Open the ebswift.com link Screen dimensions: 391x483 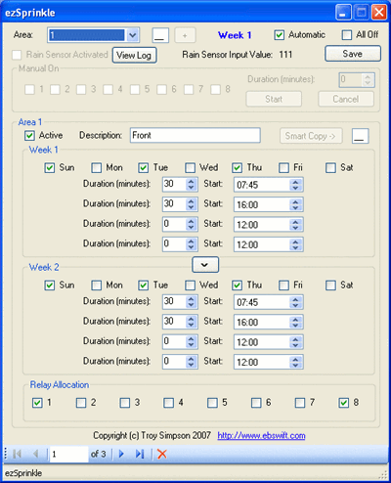[x=261, y=436]
